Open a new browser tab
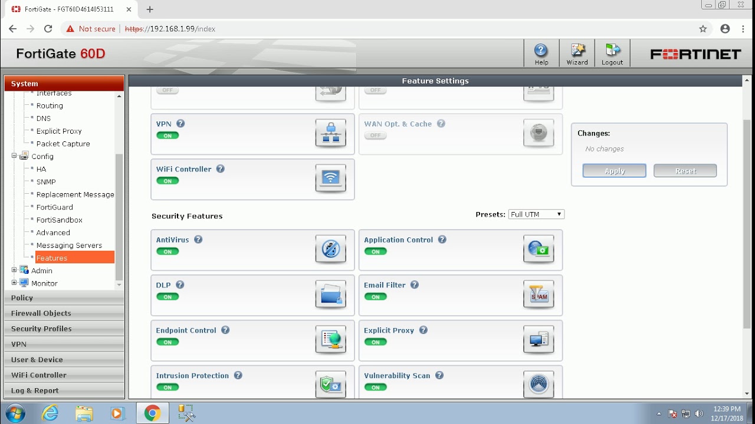 tap(150, 9)
